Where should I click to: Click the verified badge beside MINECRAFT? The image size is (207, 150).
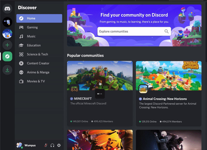pos(72,99)
